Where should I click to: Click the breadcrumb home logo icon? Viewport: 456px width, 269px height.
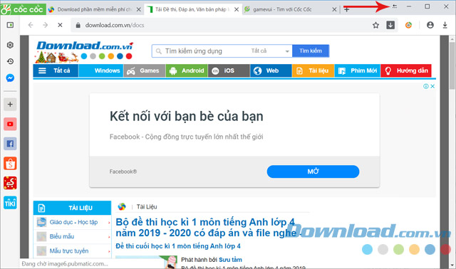(x=122, y=206)
